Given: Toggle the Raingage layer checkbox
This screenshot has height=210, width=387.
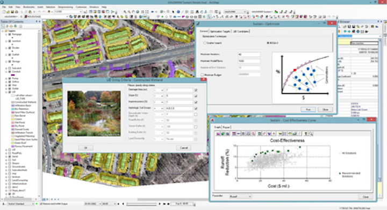Looking at the screenshot, I should point(10,34).
